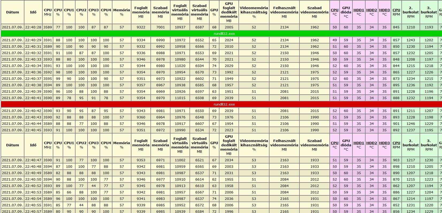Click the CPU RPM link in the upper header

(396, 10)
